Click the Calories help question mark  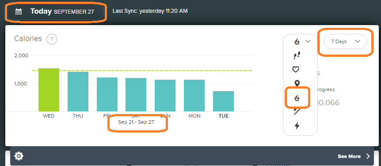pos(52,39)
